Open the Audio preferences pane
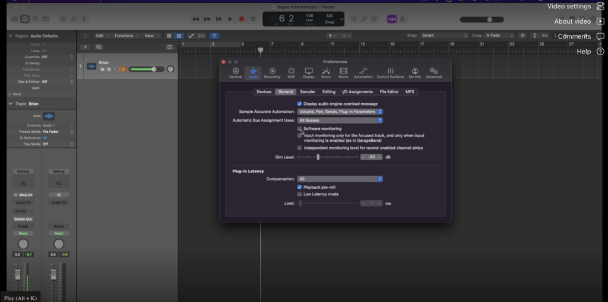The image size is (608, 302). (x=253, y=73)
